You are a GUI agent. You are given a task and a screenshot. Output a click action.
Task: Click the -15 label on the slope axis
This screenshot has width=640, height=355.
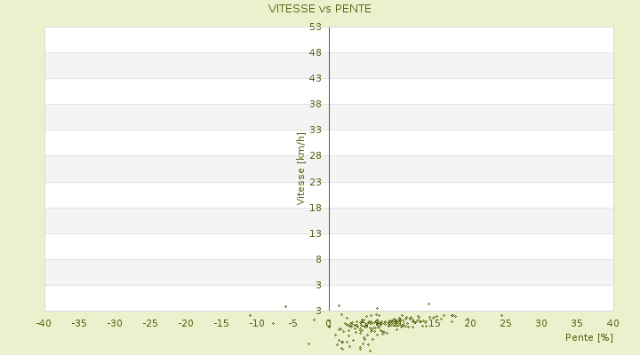click(x=221, y=323)
